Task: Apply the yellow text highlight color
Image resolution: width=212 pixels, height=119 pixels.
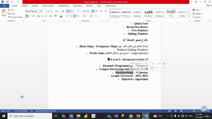Action: tap(56, 16)
